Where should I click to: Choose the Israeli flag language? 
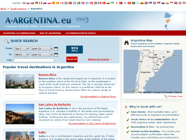click(138, 3)
